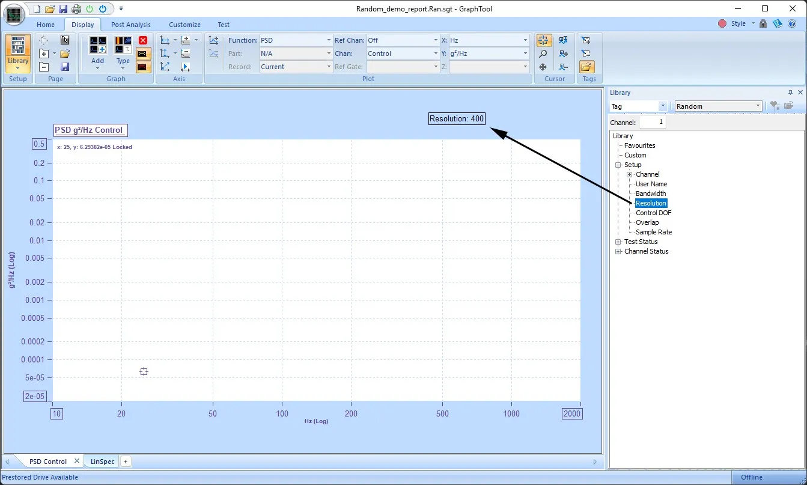
Task: Select the zoom cursor tool
Action: [543, 53]
